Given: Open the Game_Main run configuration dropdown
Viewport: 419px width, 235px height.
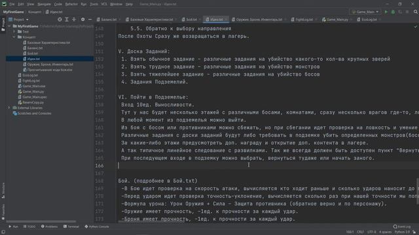Looking at the screenshot, I should (x=365, y=12).
